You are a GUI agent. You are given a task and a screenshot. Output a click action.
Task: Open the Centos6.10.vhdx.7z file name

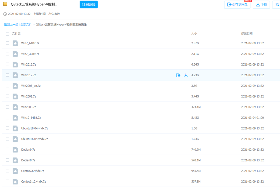coord(33,182)
